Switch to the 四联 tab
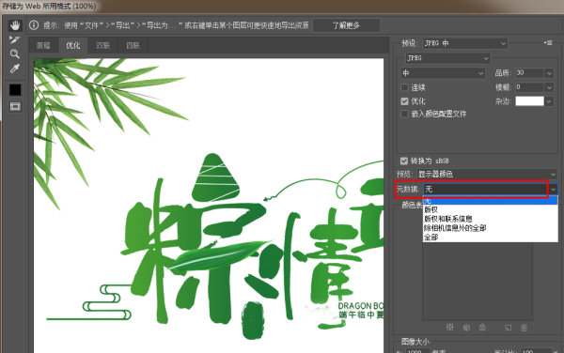The image size is (564, 353). point(133,46)
